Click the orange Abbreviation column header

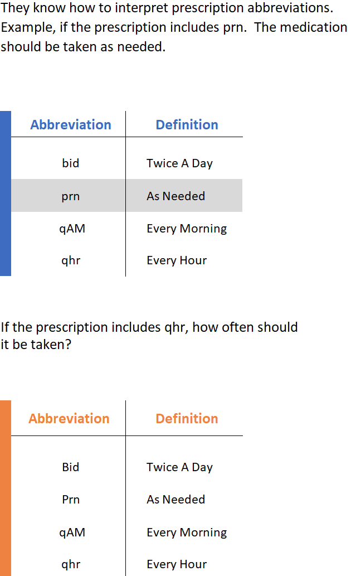tap(69, 419)
